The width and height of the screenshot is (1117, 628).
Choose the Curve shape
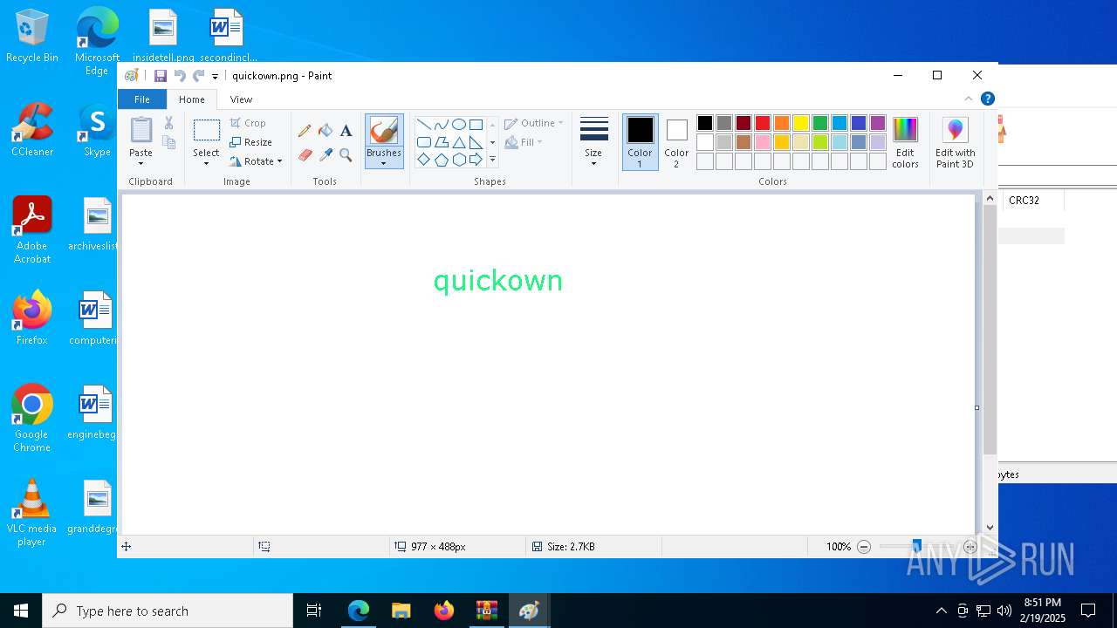441,124
